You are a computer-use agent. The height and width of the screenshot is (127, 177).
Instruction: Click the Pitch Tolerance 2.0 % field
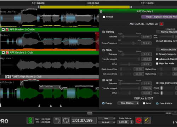pos(147,54)
